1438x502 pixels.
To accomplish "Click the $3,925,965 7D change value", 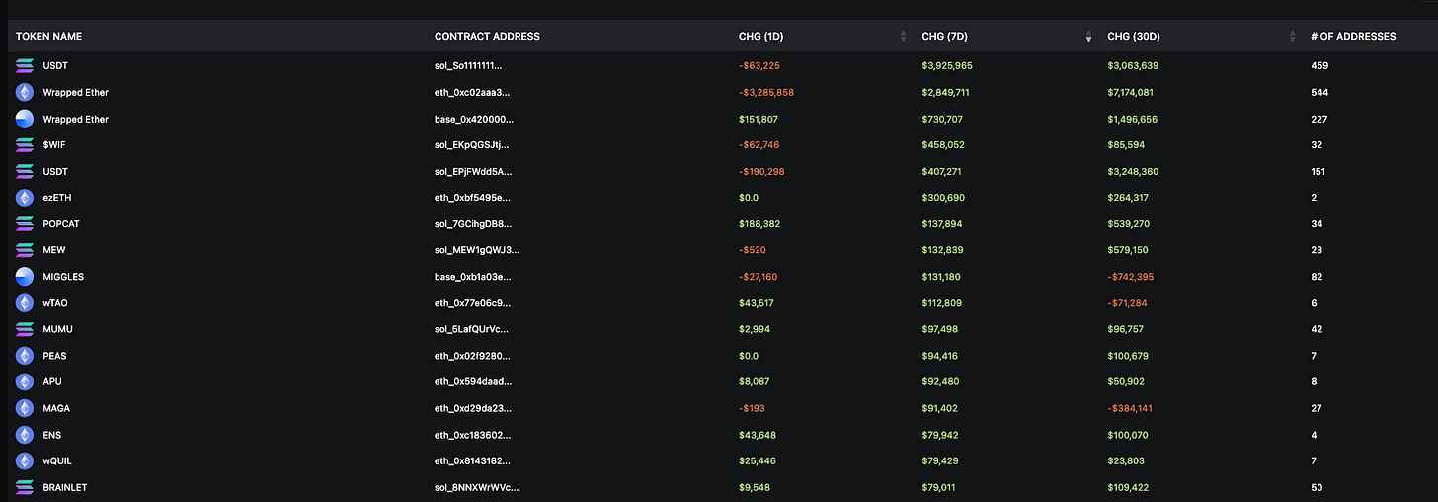I will pos(947,66).
